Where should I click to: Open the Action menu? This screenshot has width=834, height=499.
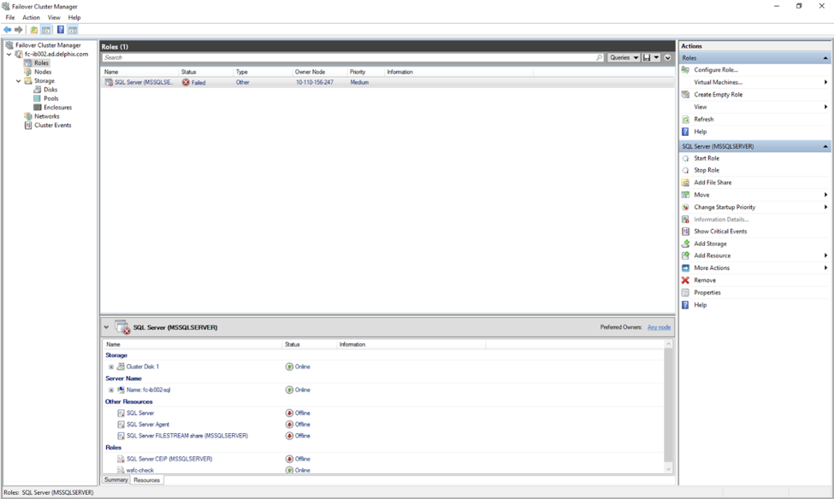(x=31, y=17)
